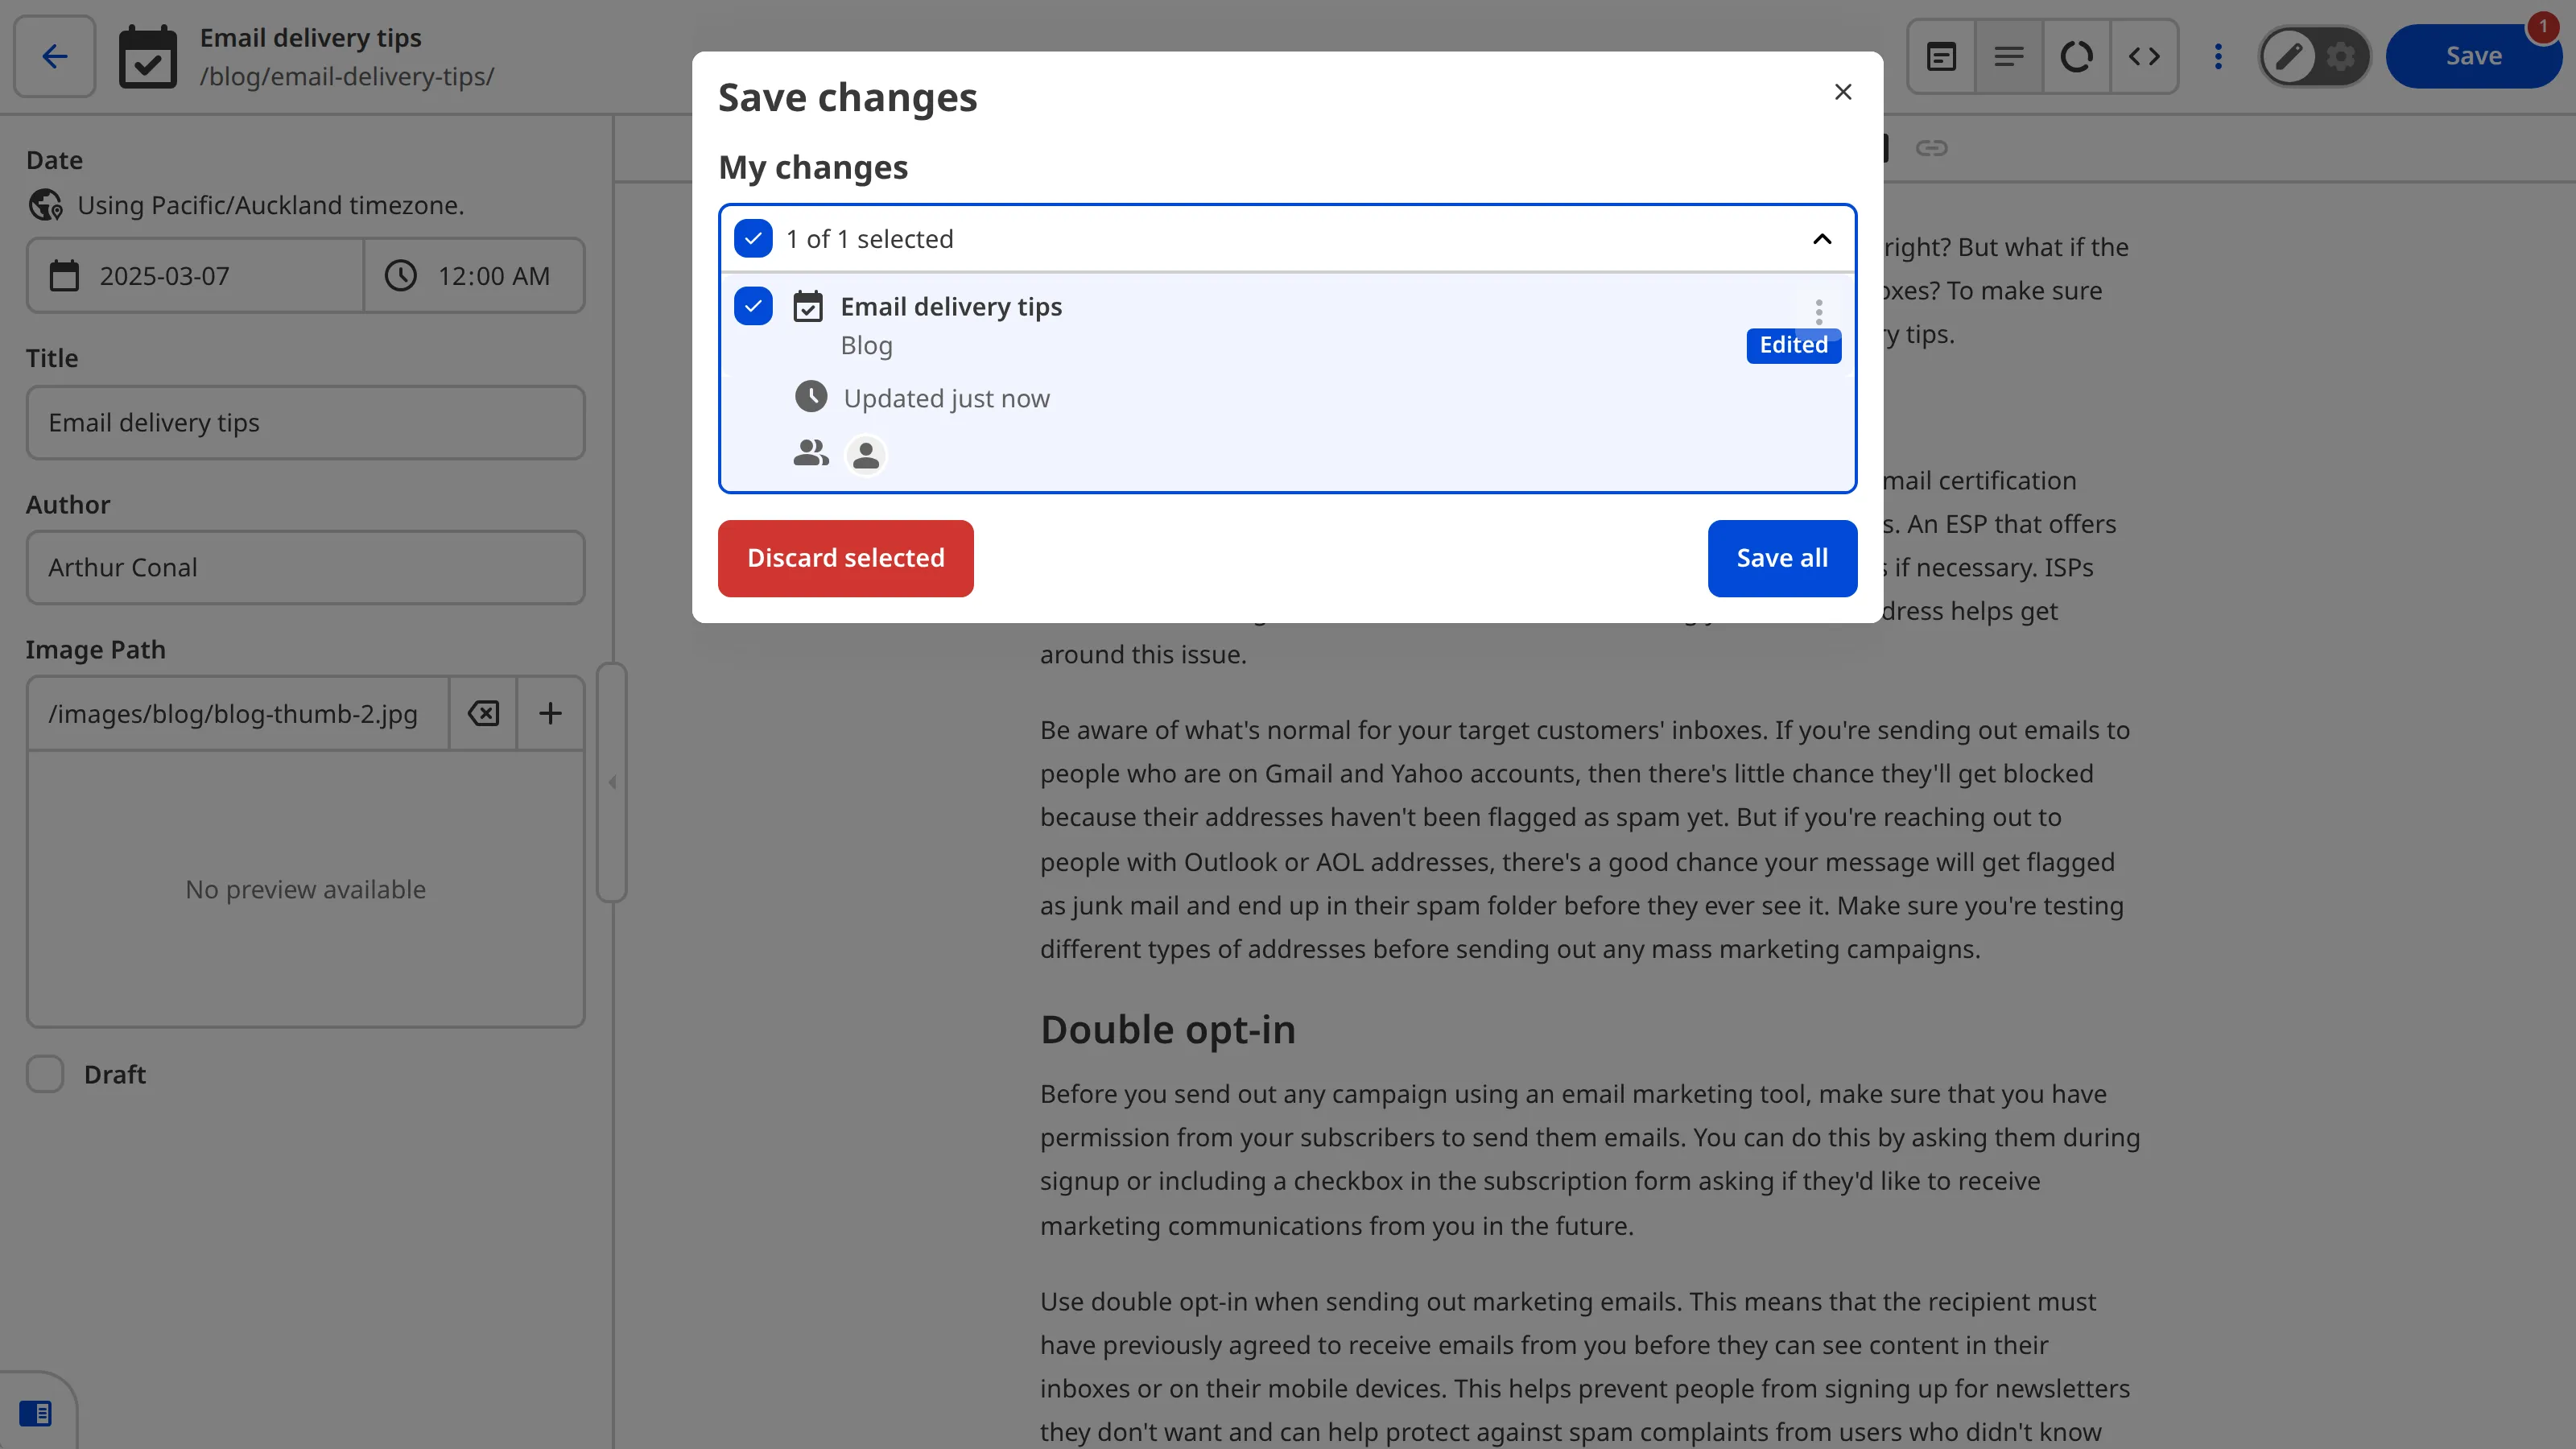Click No preview available image area
Screen dimensions: 2576x1449
coord(305,889)
